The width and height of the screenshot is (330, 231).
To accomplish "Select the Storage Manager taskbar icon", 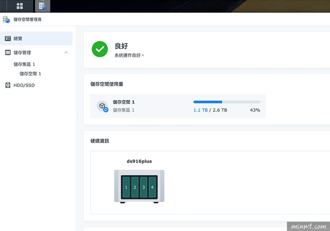I will point(43,6).
